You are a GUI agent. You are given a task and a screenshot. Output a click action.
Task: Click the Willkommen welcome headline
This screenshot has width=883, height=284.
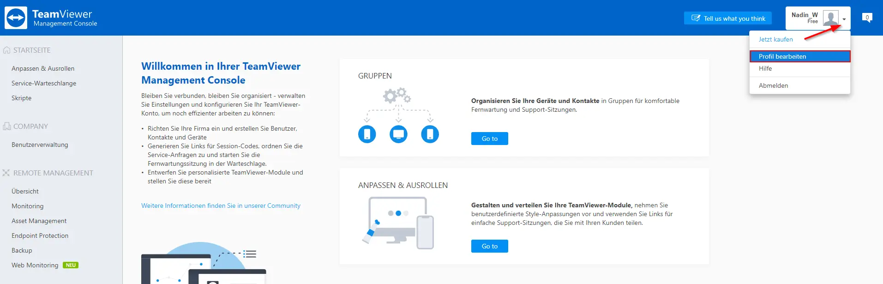pyautogui.click(x=221, y=73)
